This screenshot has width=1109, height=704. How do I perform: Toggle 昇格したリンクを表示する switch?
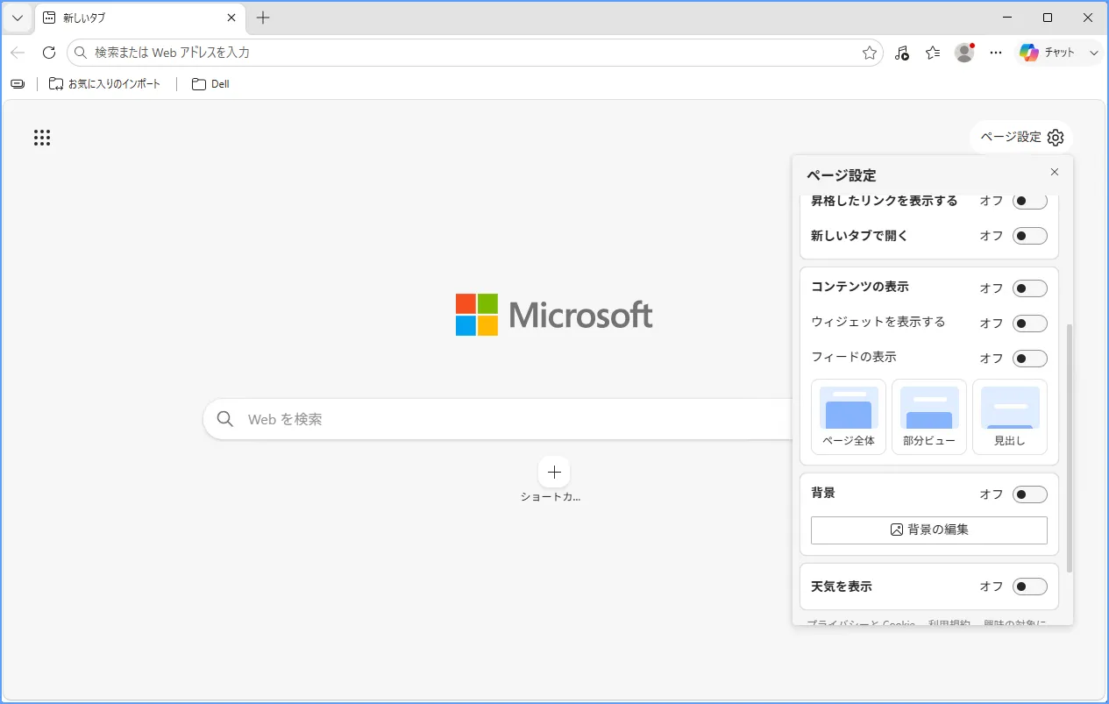1030,201
